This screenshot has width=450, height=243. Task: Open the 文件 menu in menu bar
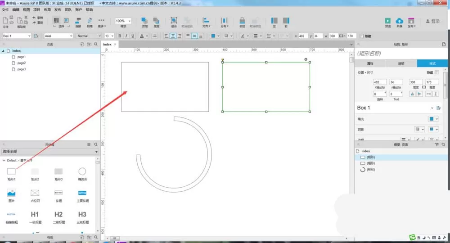(x=5, y=10)
